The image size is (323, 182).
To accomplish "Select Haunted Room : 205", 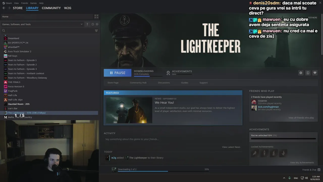I will pos(19,104).
